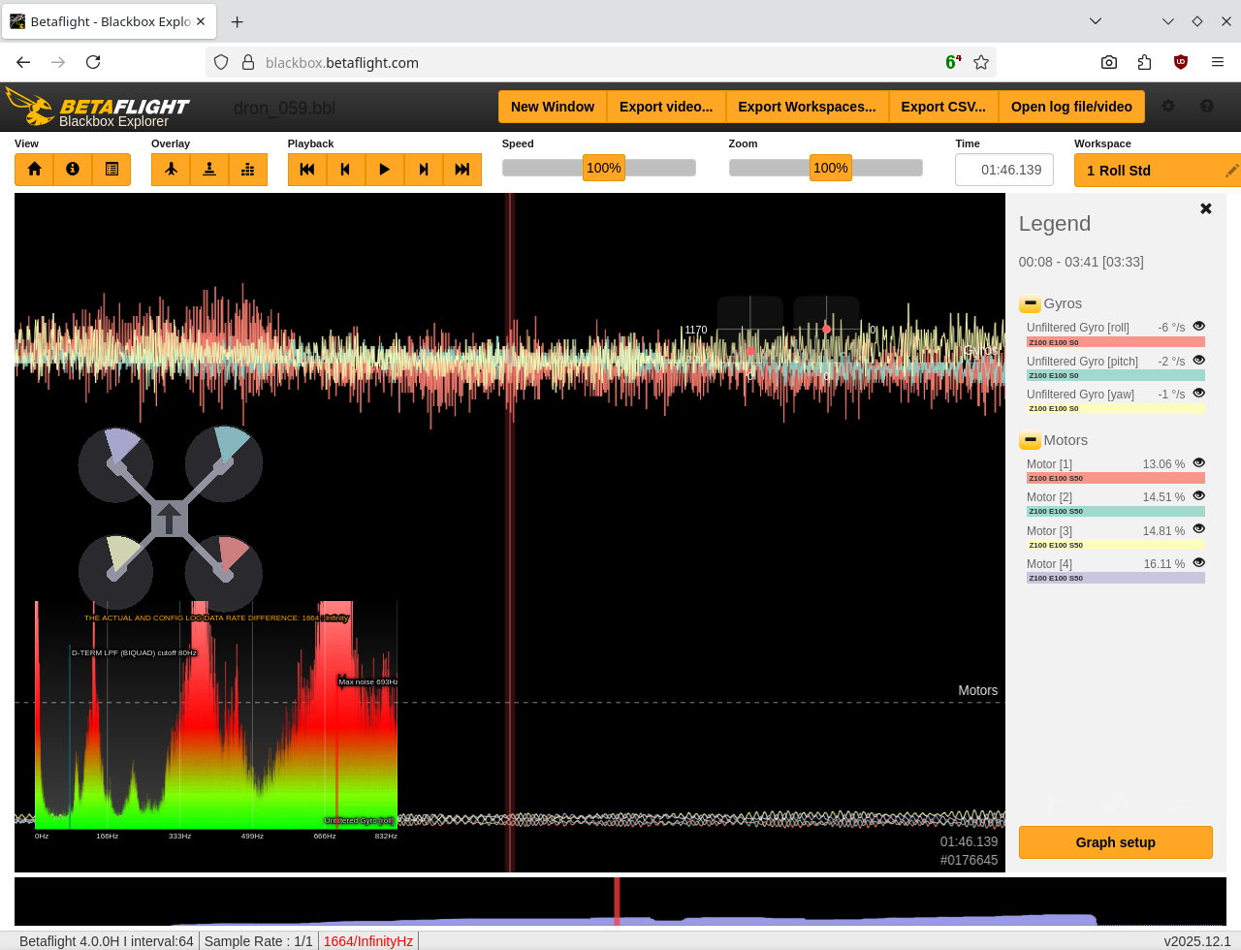This screenshot has width=1241, height=950.
Task: Open the browser hamburger menu
Action: [x=1218, y=62]
